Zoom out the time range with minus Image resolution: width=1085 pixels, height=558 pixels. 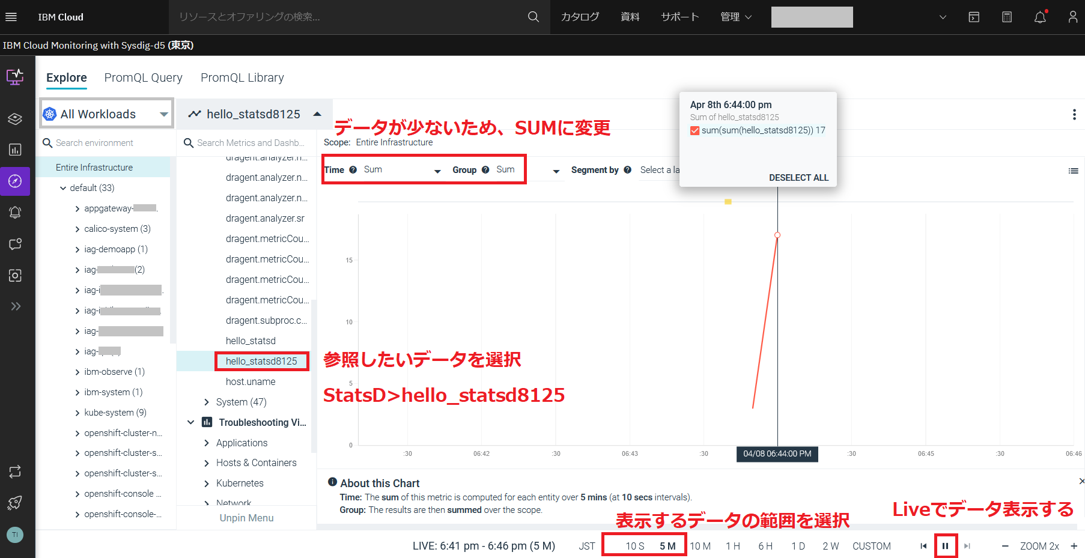click(x=1005, y=546)
